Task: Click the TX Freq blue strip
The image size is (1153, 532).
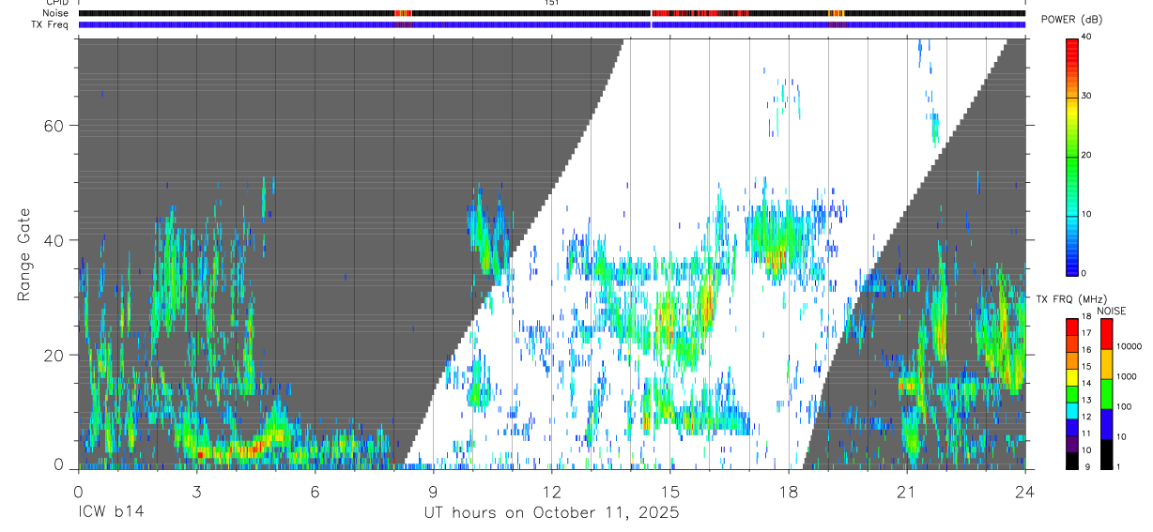Action: point(552,24)
